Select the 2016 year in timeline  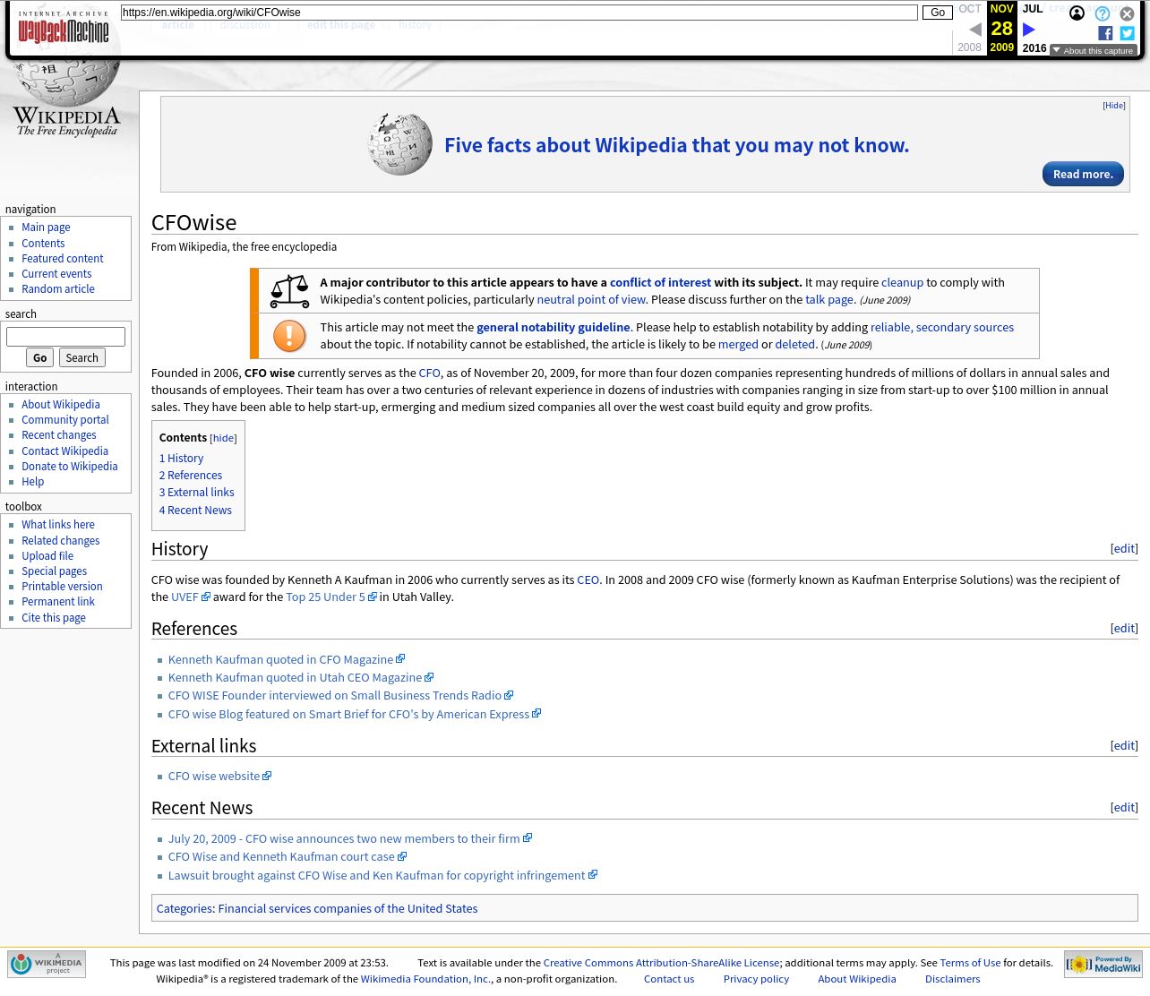coord(1034,47)
